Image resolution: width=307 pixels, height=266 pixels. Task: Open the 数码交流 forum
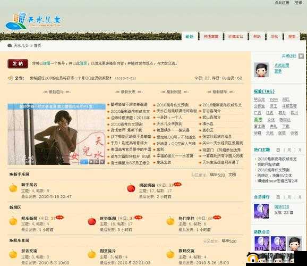pyautogui.click(x=186, y=251)
